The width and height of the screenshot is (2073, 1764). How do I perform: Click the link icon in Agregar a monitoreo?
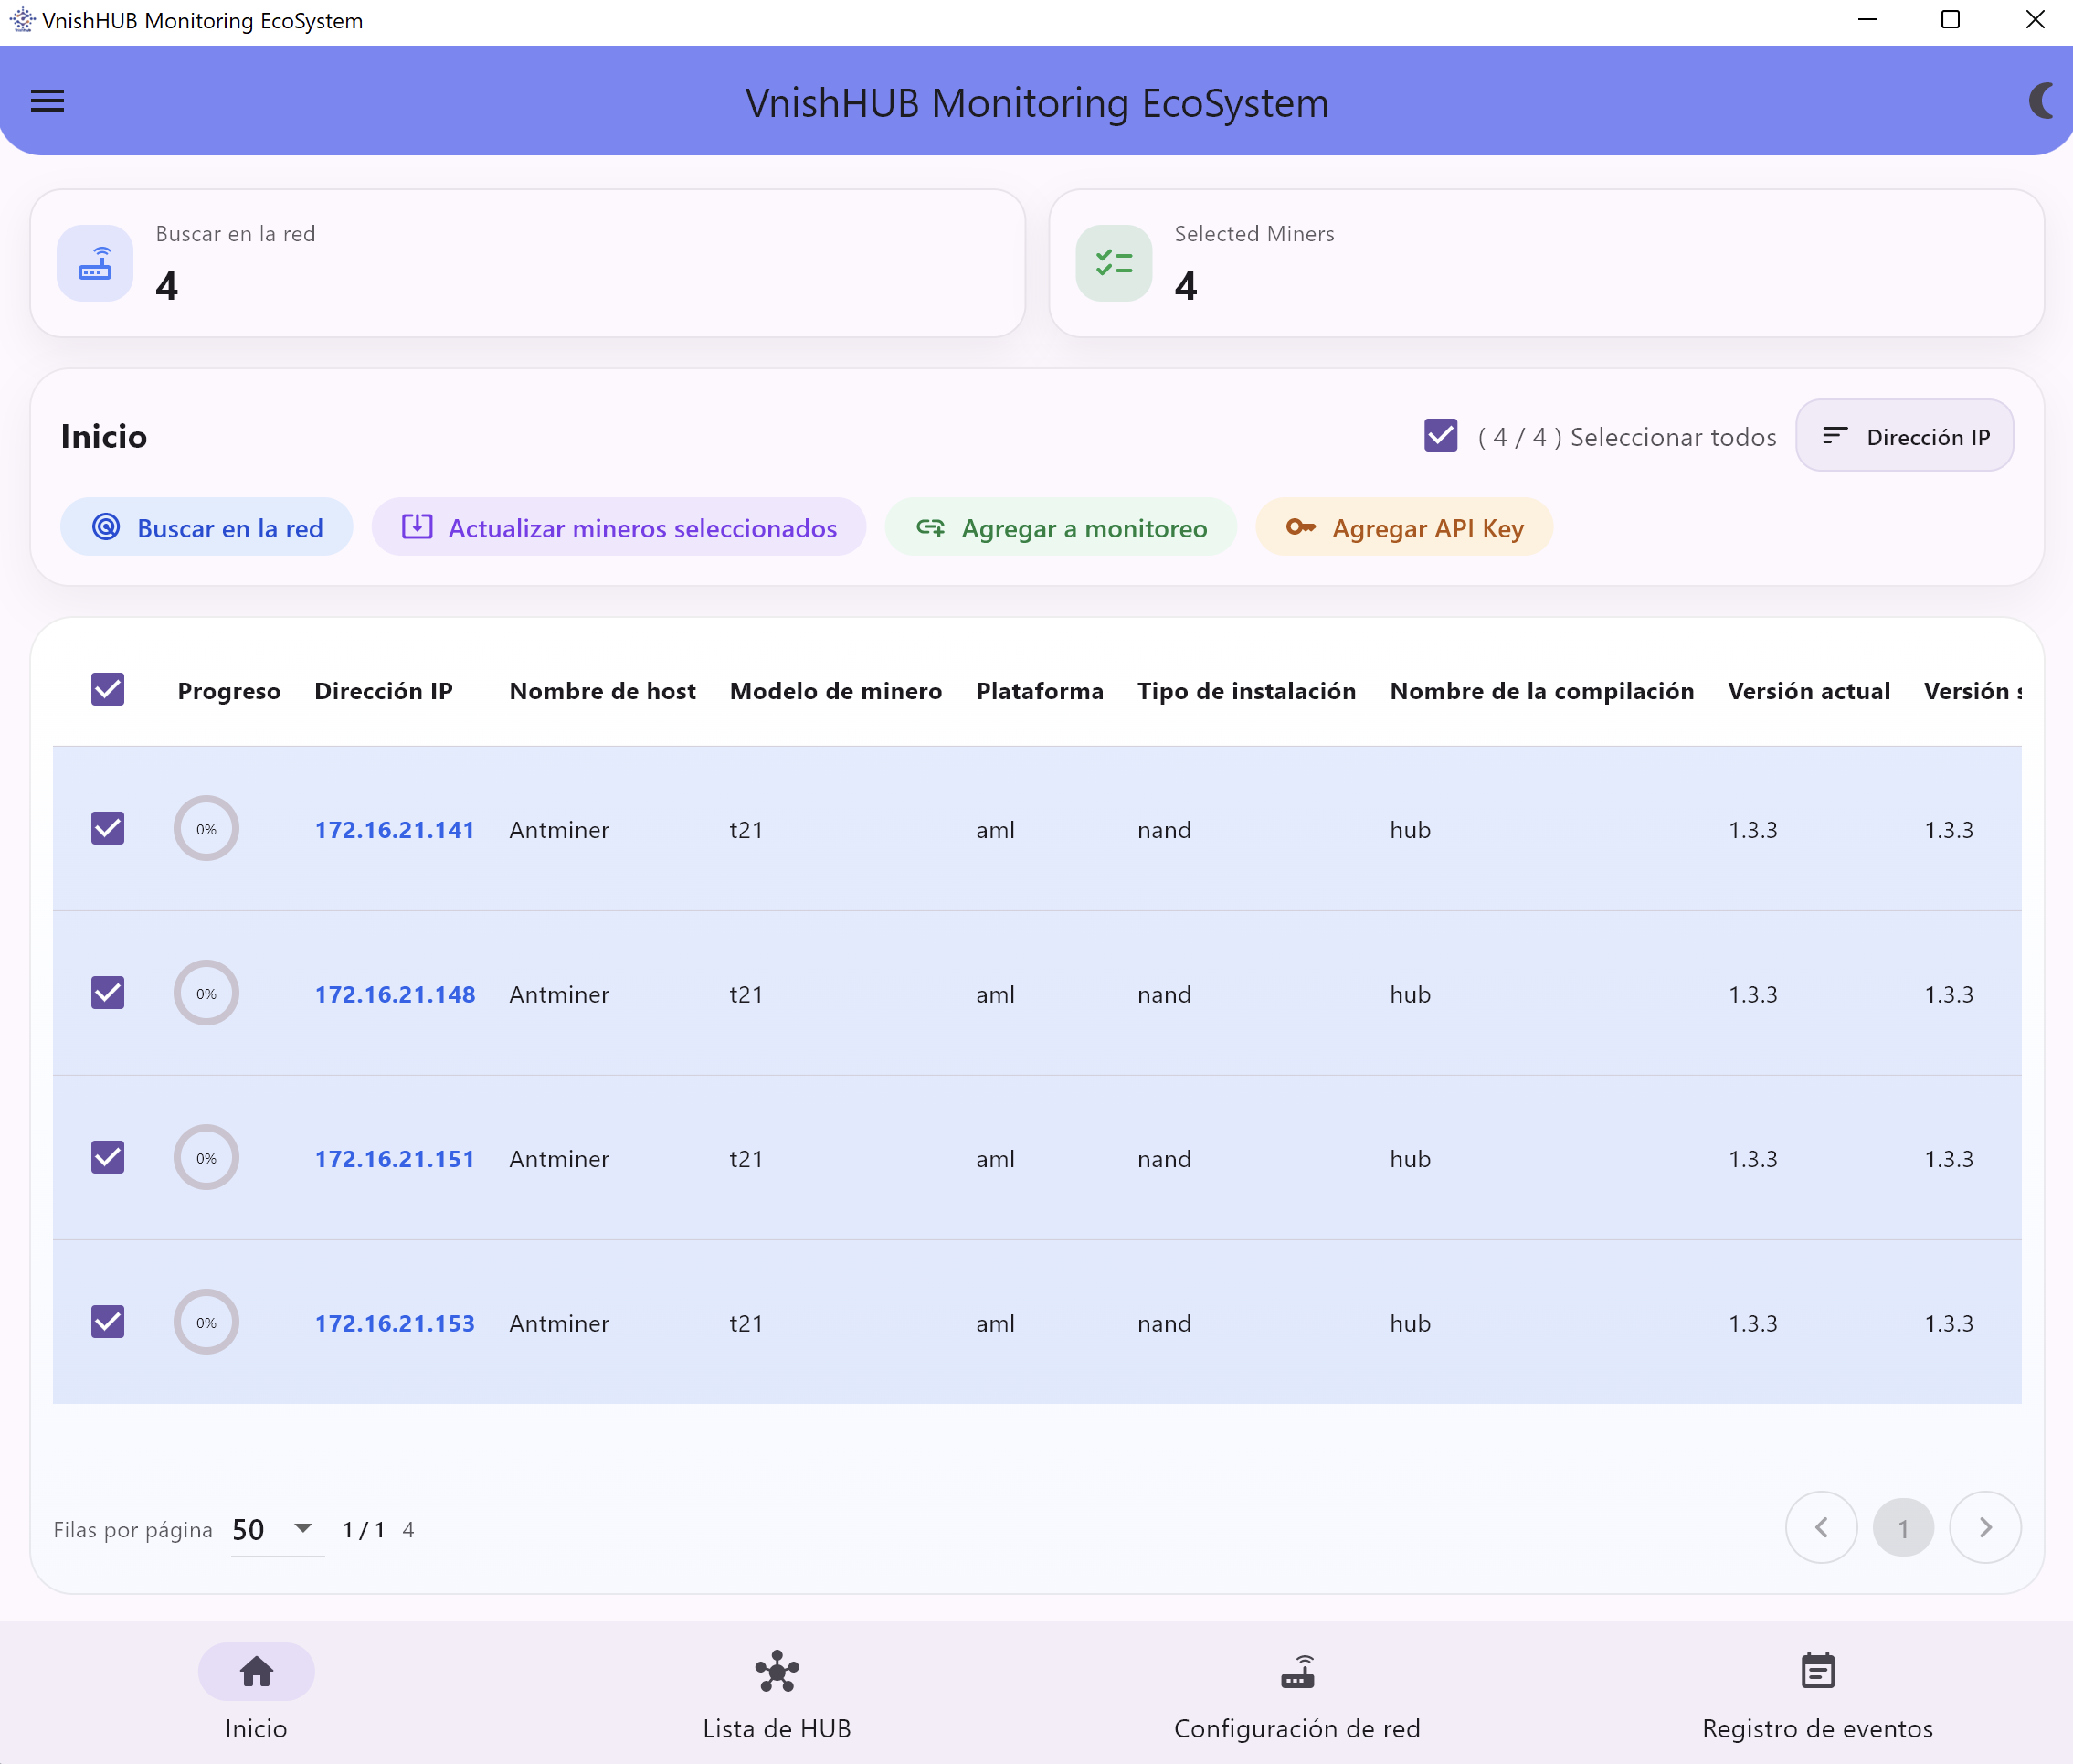931,527
